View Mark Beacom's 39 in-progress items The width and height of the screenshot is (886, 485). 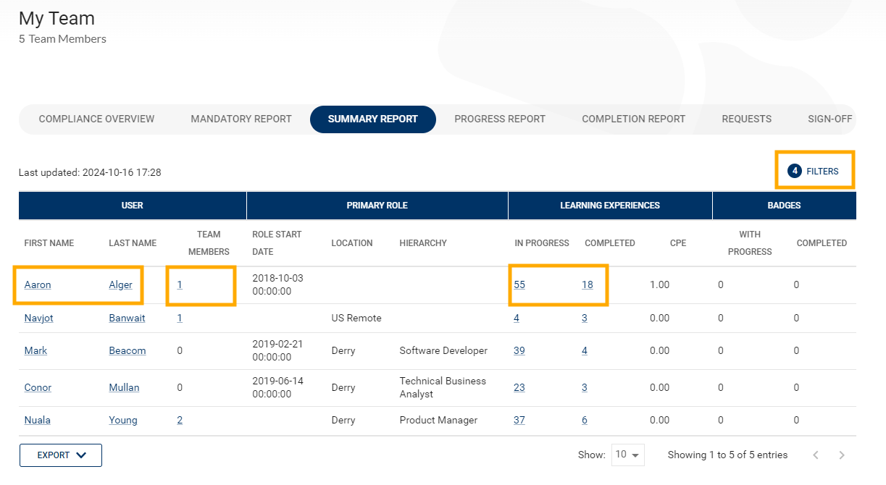(519, 351)
